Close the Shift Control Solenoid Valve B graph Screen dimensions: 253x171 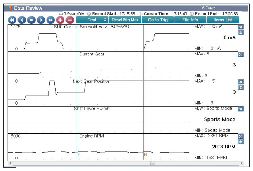(241, 27)
